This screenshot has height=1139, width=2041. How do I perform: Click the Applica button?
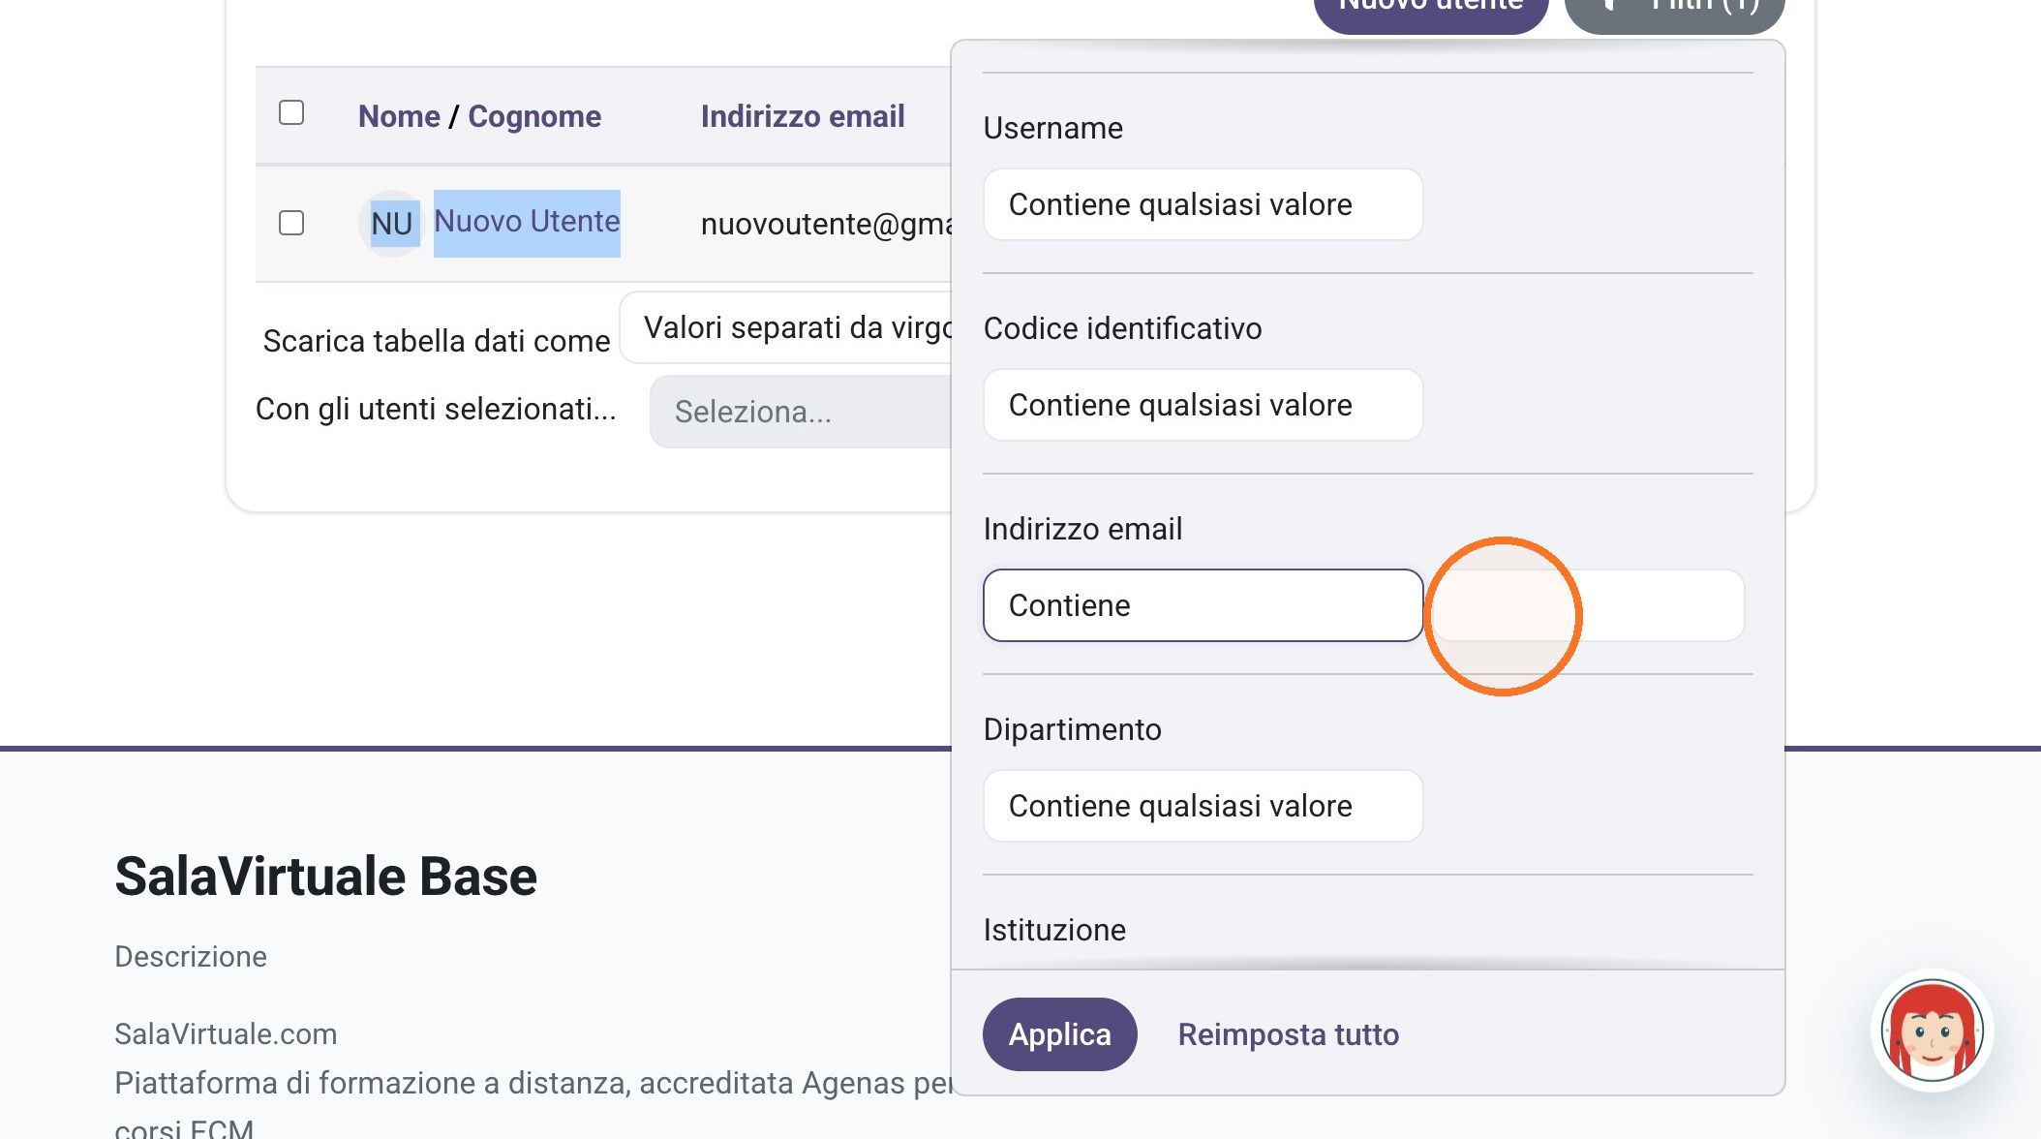(x=1059, y=1034)
